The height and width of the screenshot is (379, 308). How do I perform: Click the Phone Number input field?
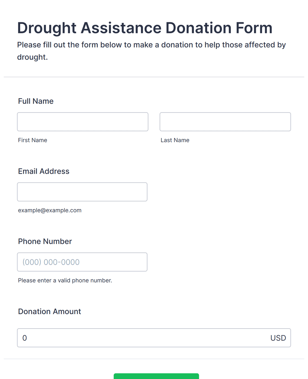click(82, 262)
